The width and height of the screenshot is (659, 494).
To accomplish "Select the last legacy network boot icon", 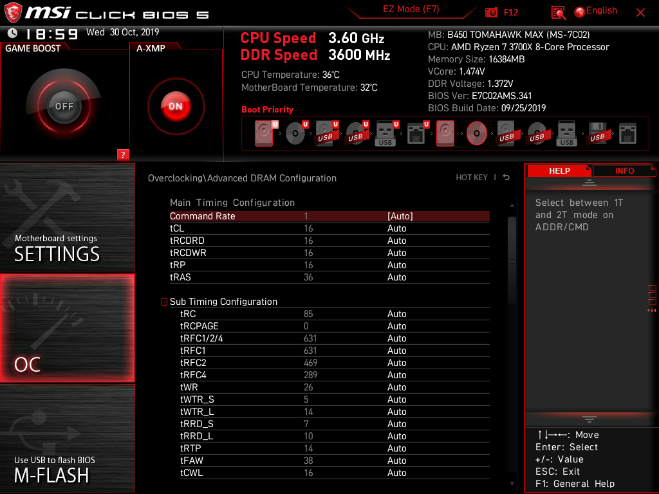I will coord(628,133).
